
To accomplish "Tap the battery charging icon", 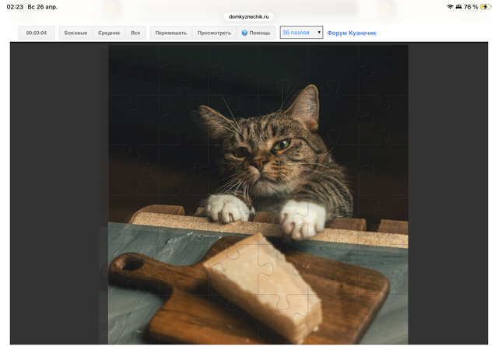I will 485,6.
